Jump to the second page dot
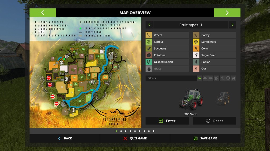Screen dimensions: 270x151 (121, 131)
